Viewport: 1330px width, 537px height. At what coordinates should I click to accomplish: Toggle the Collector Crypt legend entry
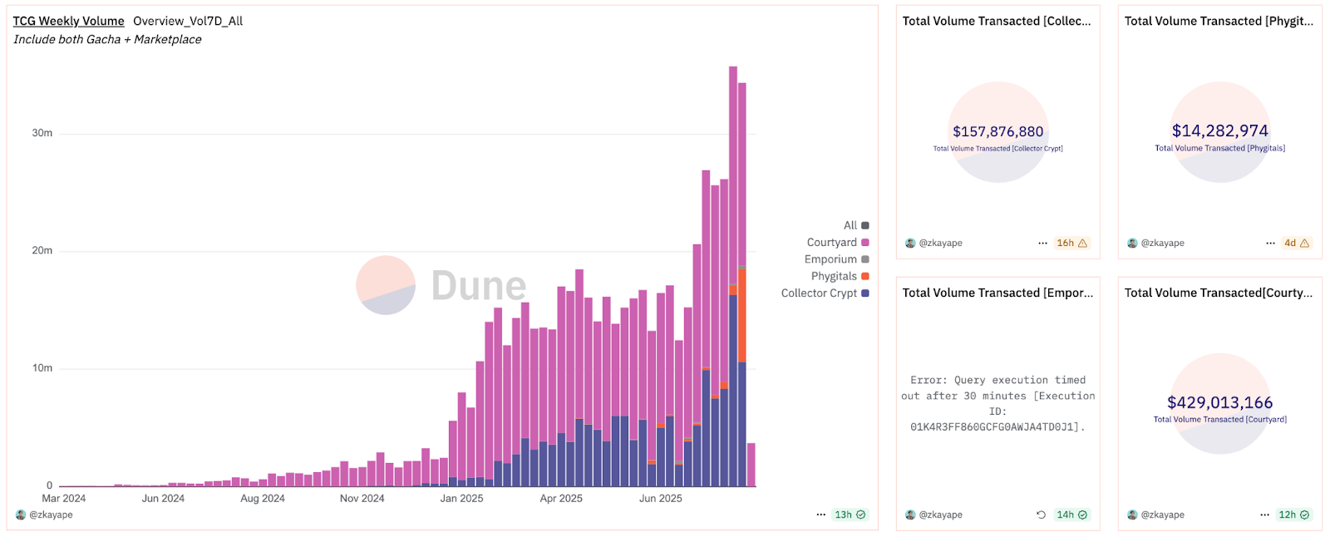tap(819, 293)
